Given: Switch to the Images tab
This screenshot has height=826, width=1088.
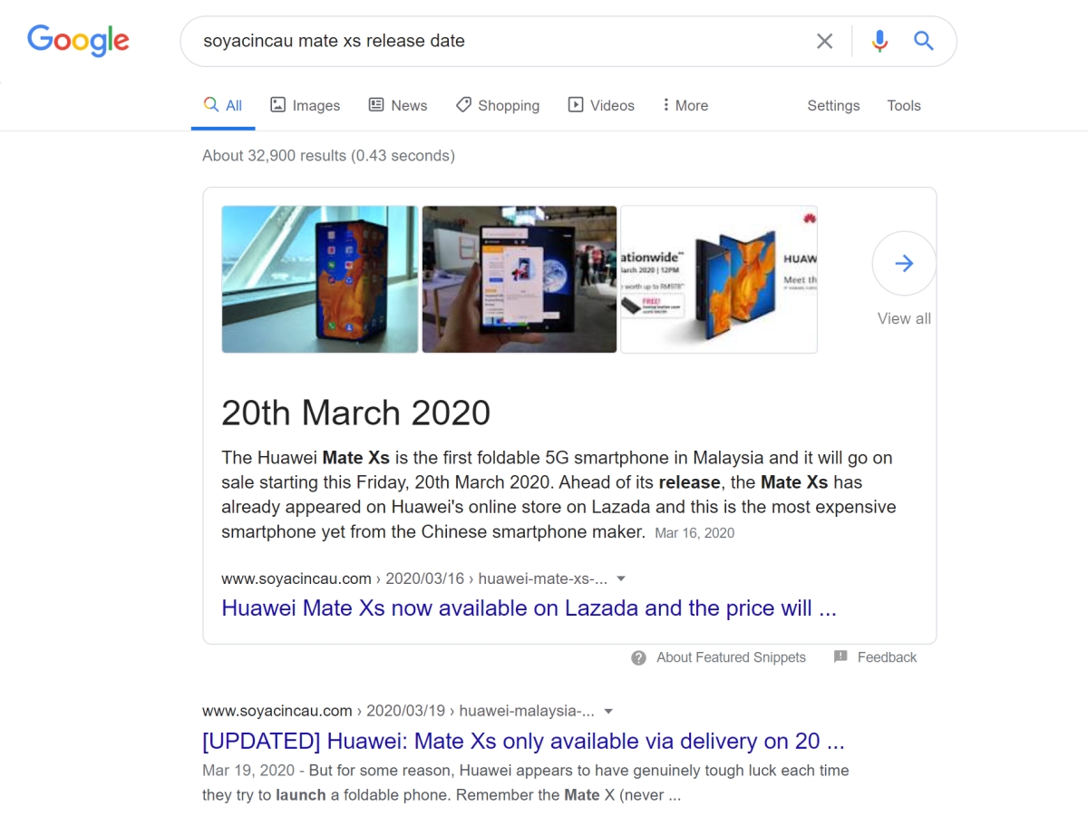Looking at the screenshot, I should [x=306, y=105].
